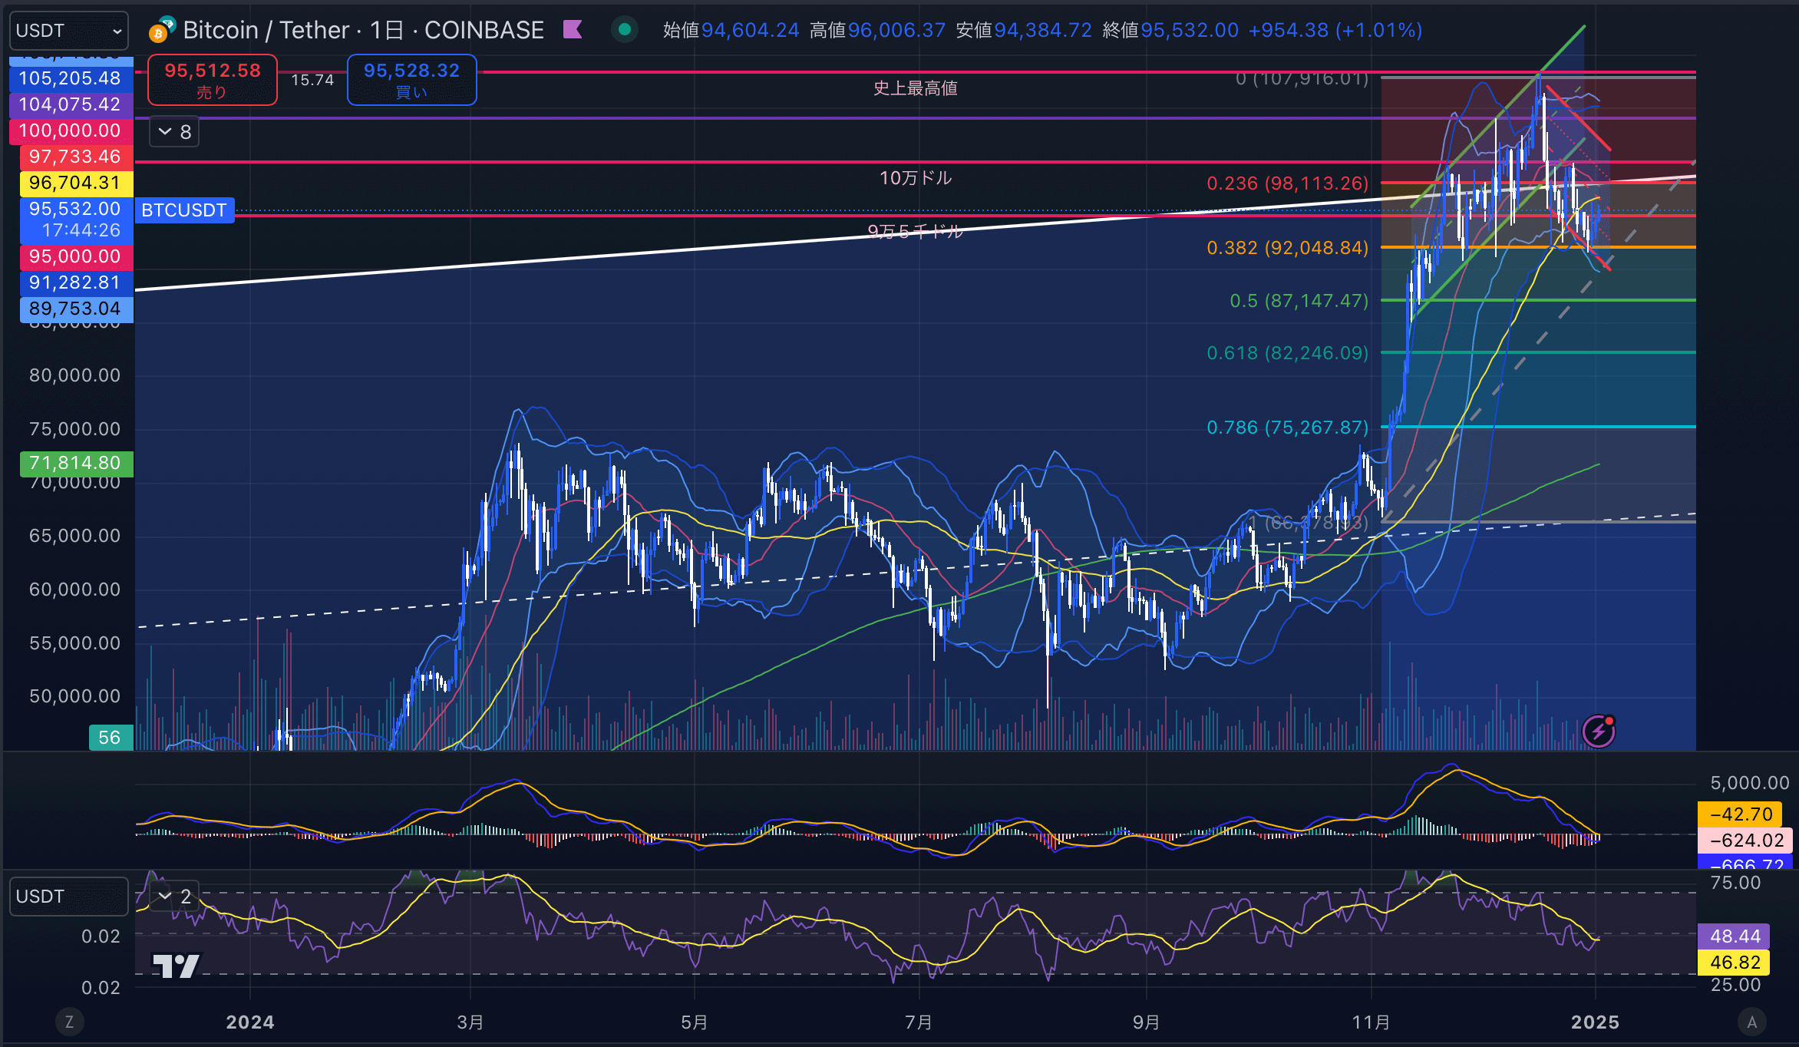Viewport: 1799px width, 1047px height.
Task: Select the yellow 96,704.31 price label
Action: (x=75, y=183)
